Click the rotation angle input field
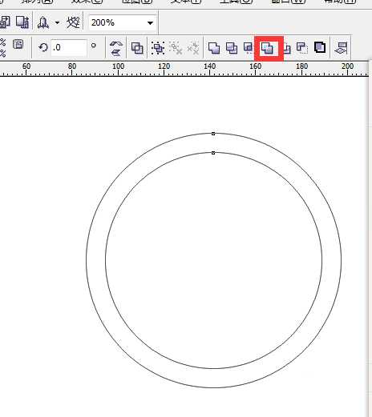 tap(69, 48)
